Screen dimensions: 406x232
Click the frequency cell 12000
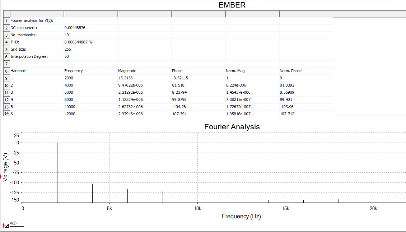tap(91, 113)
